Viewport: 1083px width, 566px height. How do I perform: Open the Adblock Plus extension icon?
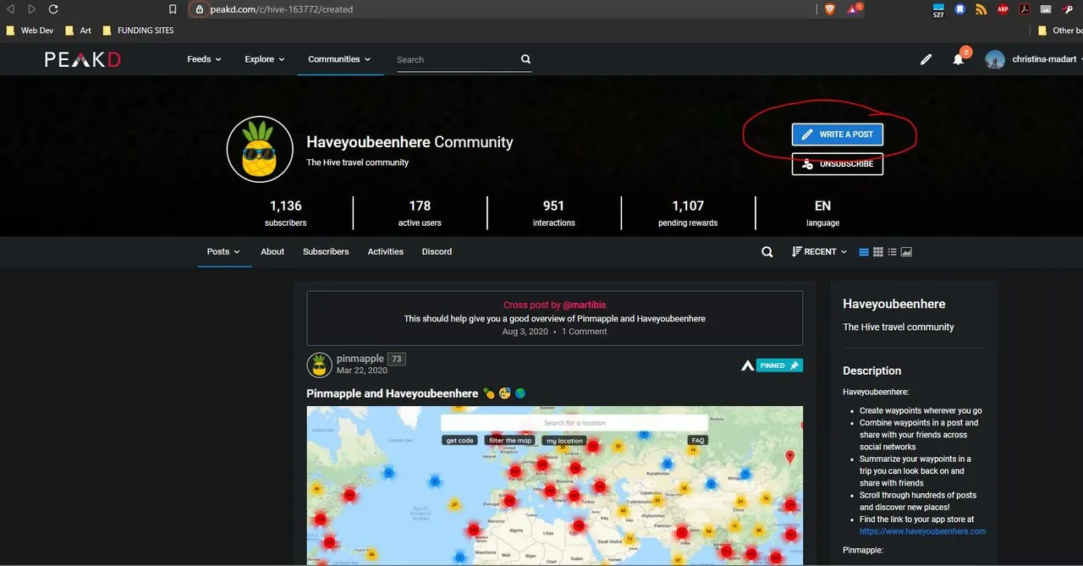(1003, 9)
